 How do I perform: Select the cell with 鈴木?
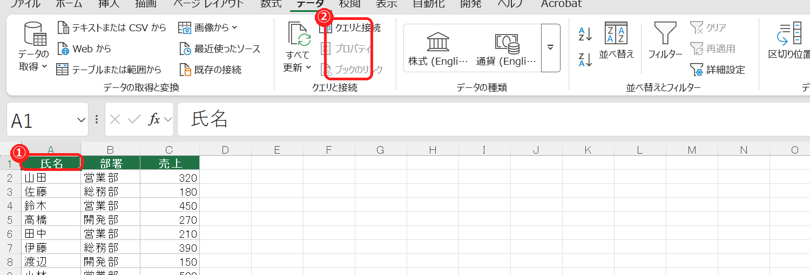click(x=51, y=205)
